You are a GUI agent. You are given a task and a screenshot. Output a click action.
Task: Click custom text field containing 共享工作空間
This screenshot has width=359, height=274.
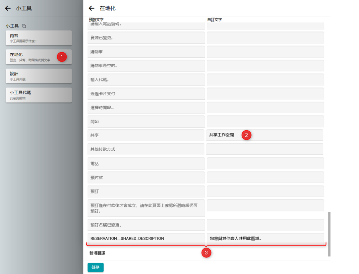(x=265, y=135)
